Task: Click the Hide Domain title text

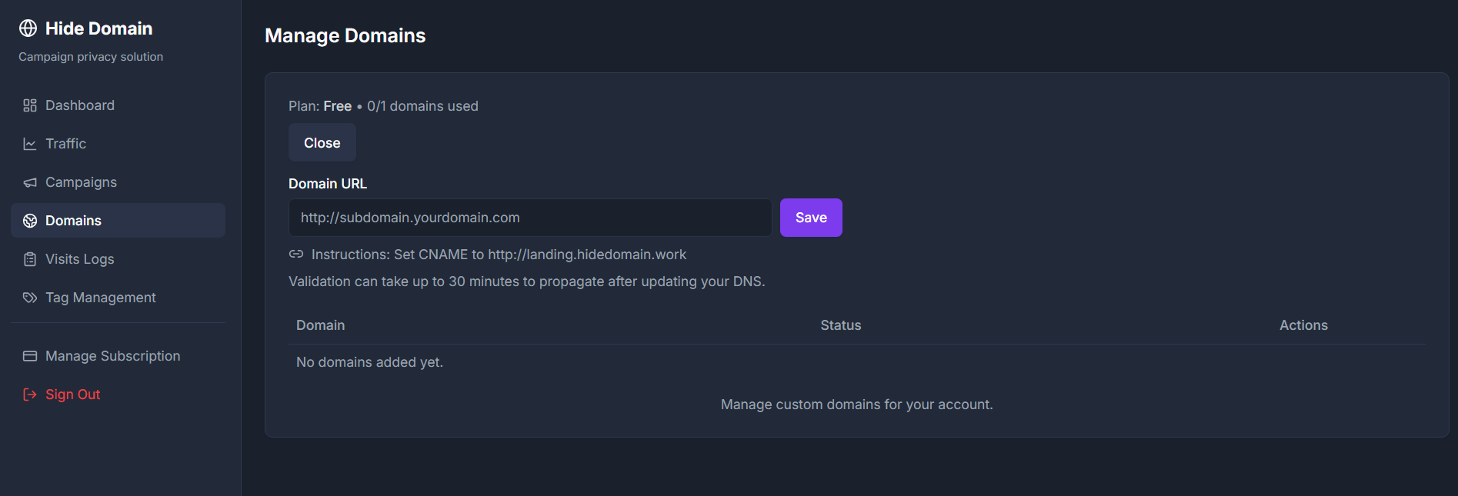Action: click(x=98, y=28)
